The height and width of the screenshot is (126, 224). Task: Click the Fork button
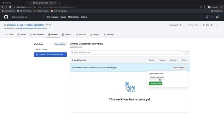click(x=193, y=25)
